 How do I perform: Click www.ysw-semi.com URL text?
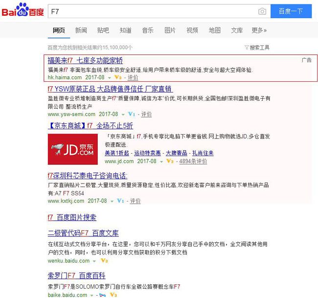click(71, 114)
